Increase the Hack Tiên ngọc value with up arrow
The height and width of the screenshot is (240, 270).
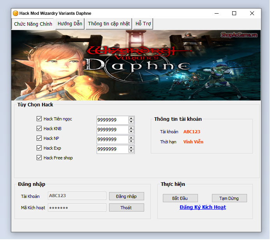click(131, 118)
